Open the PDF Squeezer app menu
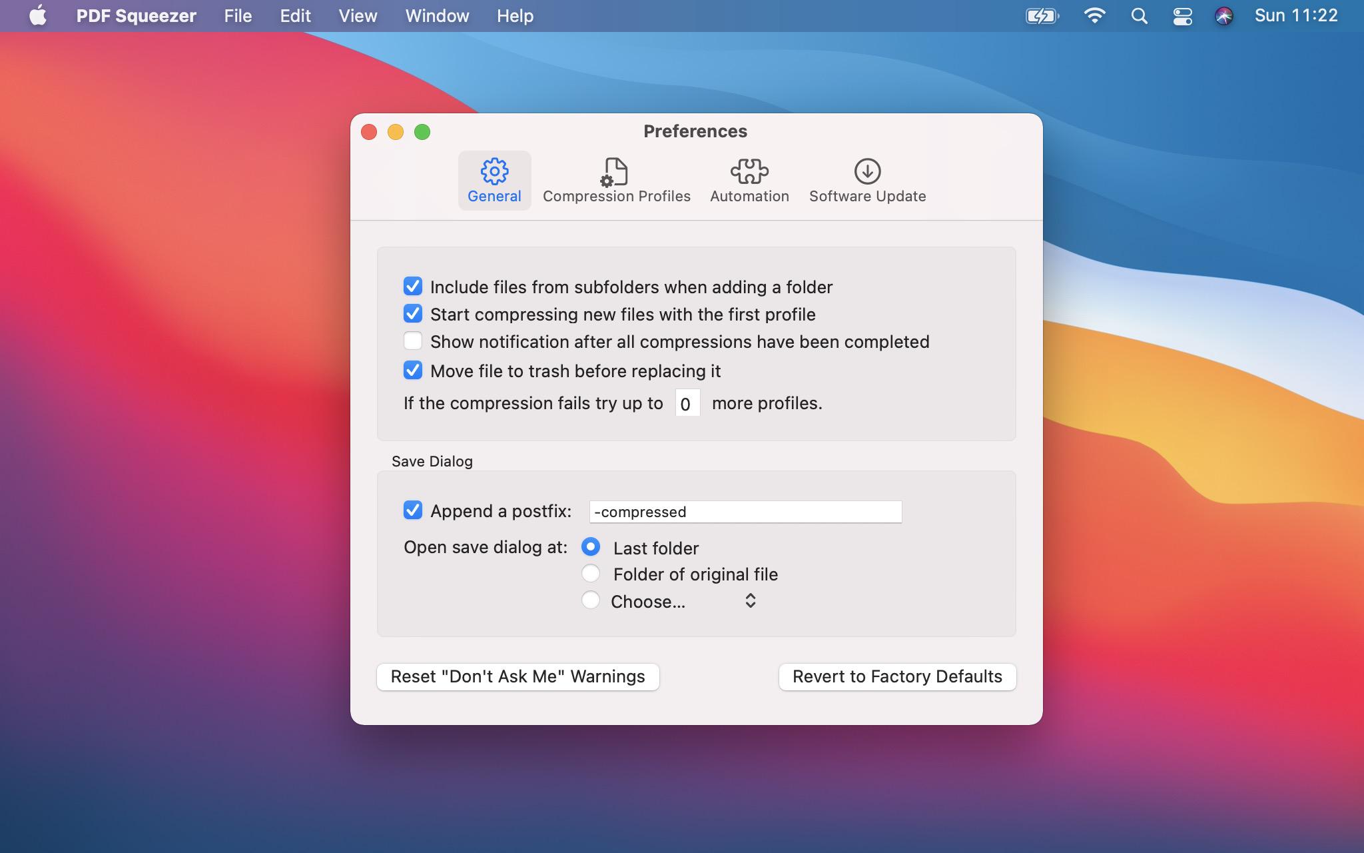This screenshot has height=853, width=1364. pos(136,16)
